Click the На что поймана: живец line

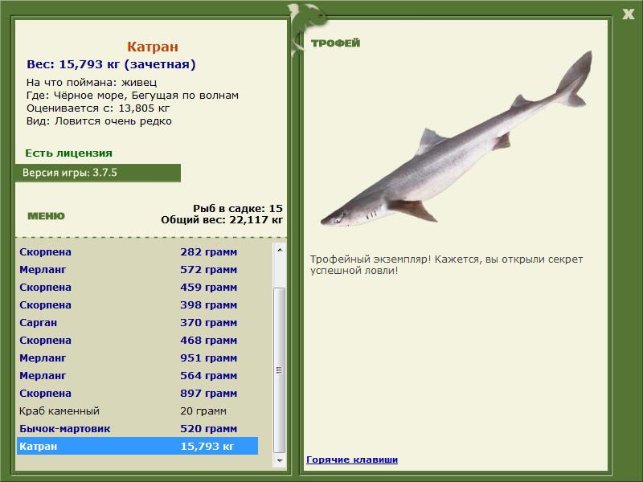92,83
